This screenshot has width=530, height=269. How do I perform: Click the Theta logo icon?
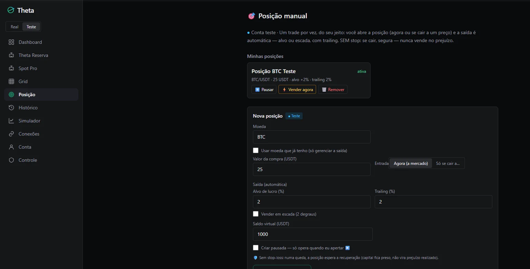tap(11, 10)
